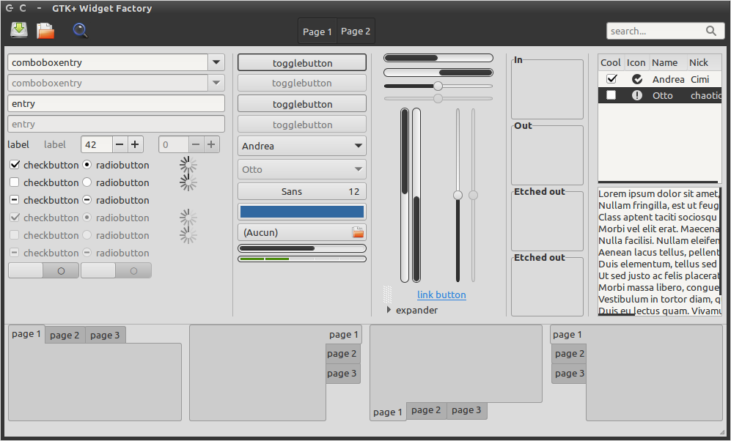Uncheck the first checked checkbutton
The image size is (731, 441).
tap(15, 164)
